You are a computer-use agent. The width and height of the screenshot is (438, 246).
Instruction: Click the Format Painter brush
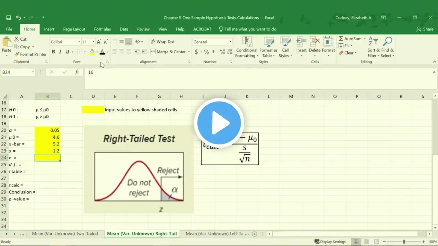tap(30, 54)
